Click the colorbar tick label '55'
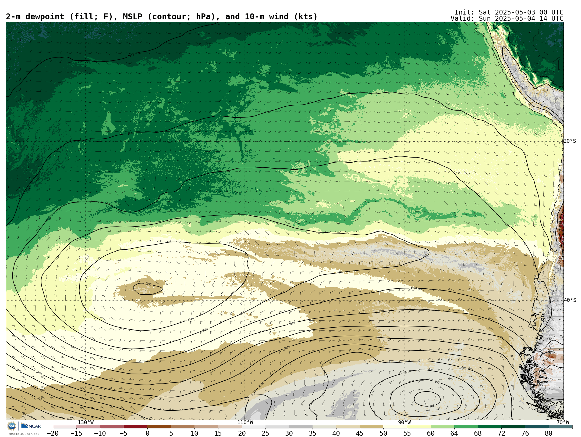 [x=407, y=433]
